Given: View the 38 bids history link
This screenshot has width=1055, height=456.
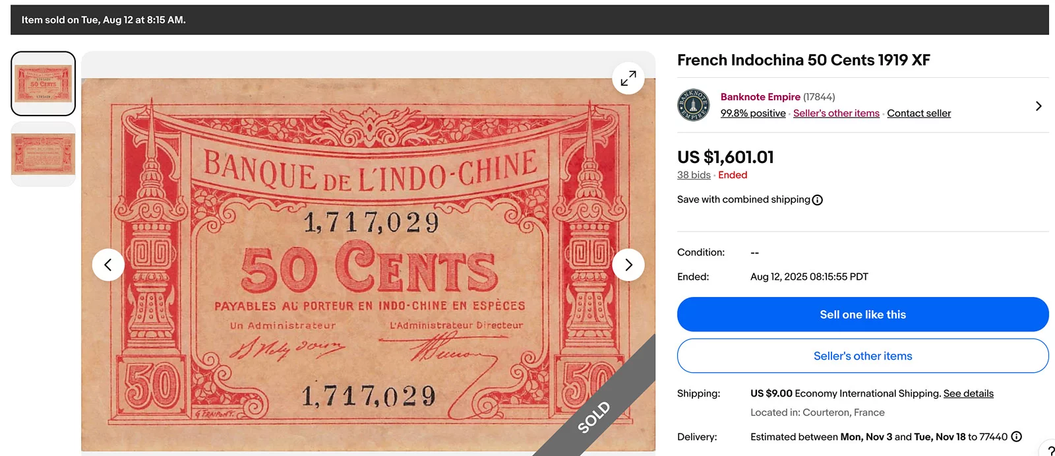Looking at the screenshot, I should (694, 175).
